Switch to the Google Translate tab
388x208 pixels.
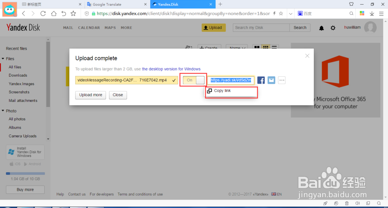click(117, 4)
